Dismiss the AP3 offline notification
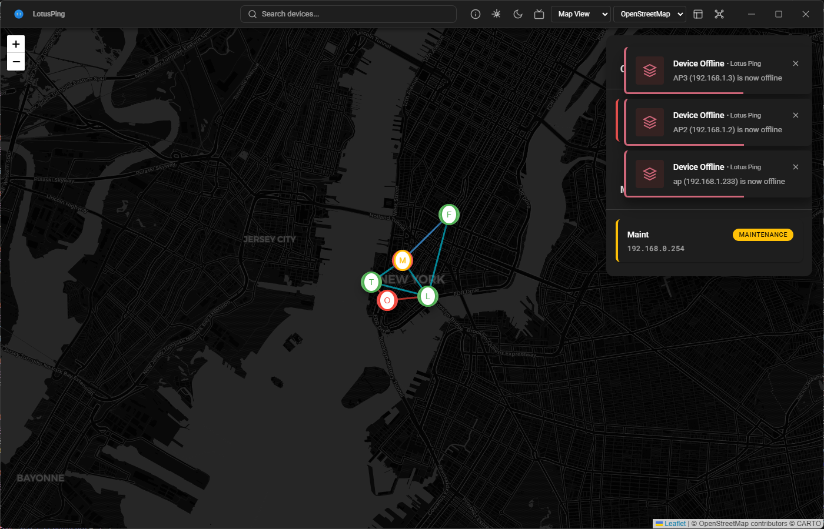The width and height of the screenshot is (824, 529). [796, 63]
